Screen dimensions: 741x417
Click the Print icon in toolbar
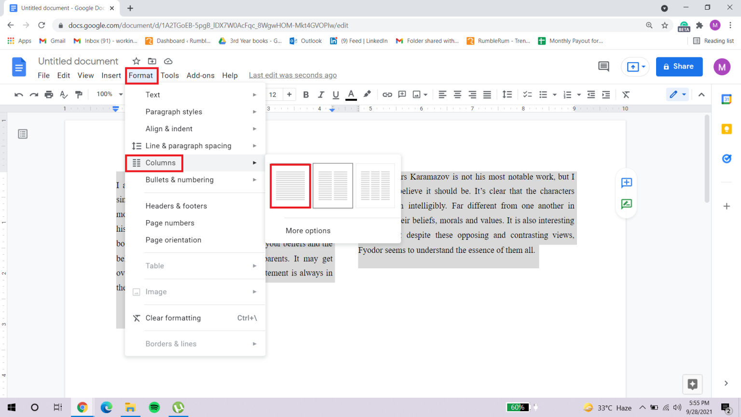point(49,95)
